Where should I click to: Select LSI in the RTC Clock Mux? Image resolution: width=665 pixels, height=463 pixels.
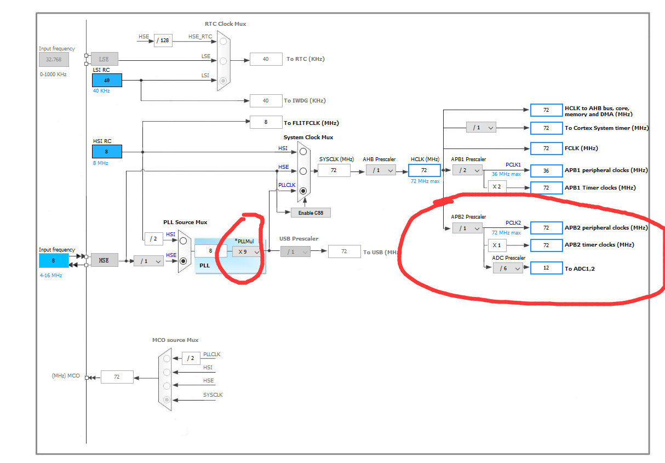[222, 80]
